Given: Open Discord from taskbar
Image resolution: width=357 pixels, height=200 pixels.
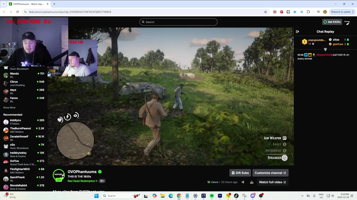Looking at the screenshot, I should pos(253,196).
